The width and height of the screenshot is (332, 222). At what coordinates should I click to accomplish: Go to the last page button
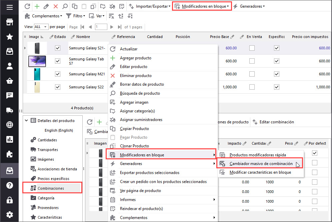coord(120,27)
